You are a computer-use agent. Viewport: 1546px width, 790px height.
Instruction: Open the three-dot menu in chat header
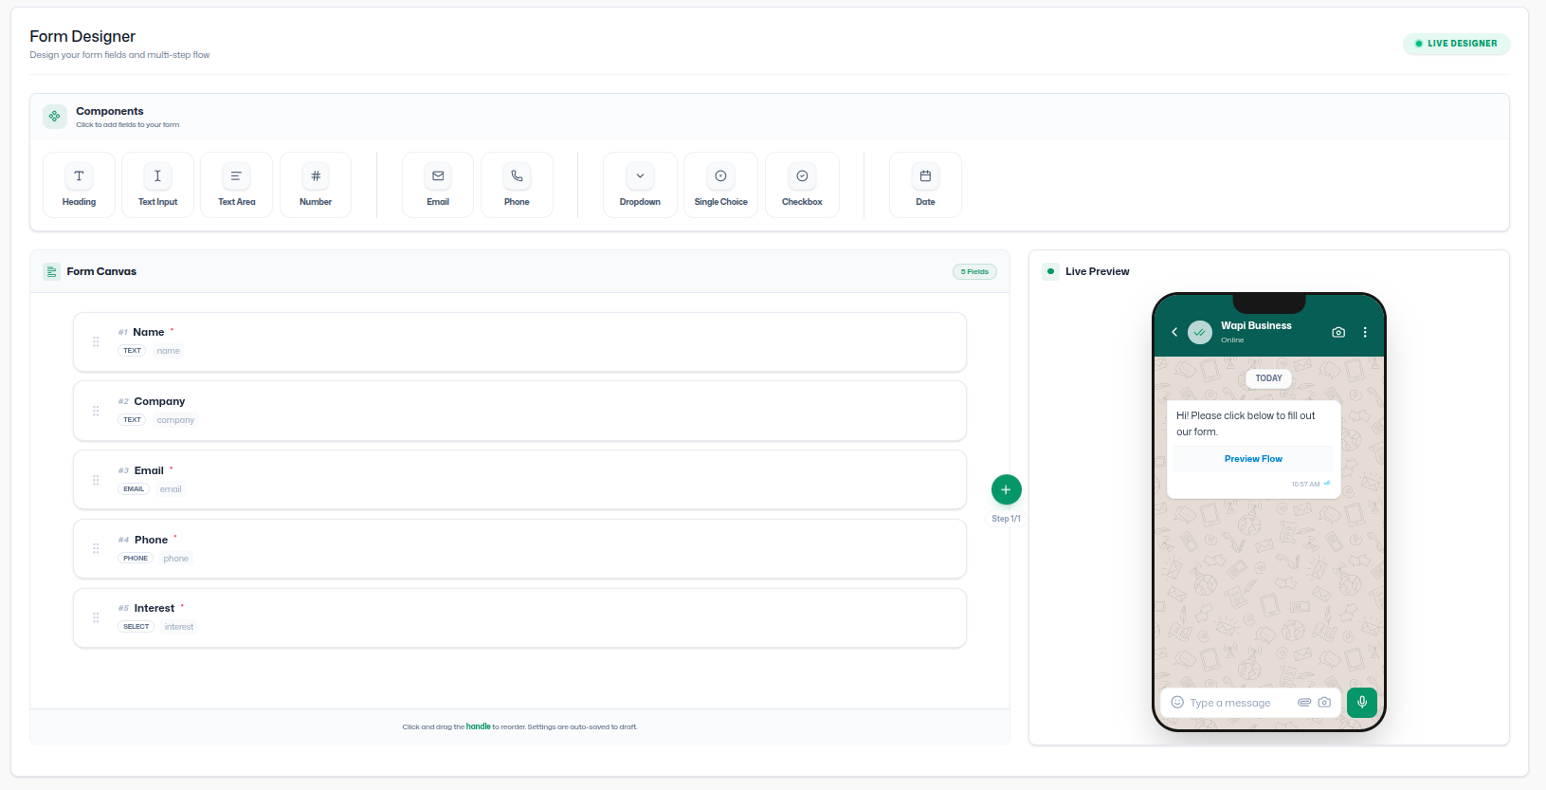click(x=1365, y=332)
